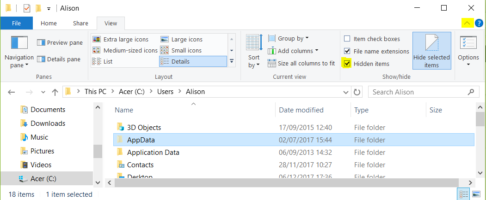Open the File menu
This screenshot has height=200, width=486.
tap(16, 23)
